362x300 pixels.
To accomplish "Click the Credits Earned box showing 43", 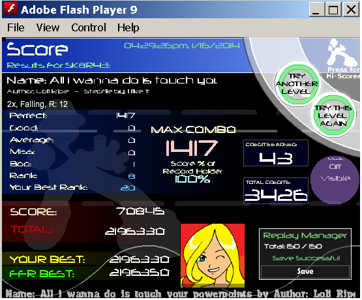I will [276, 153].
